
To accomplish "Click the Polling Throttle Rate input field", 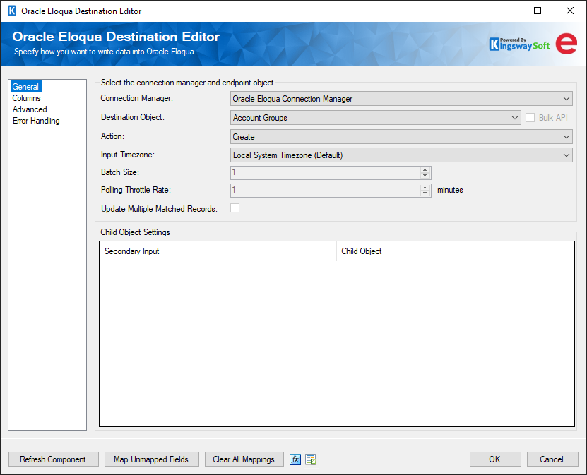I will click(x=325, y=191).
